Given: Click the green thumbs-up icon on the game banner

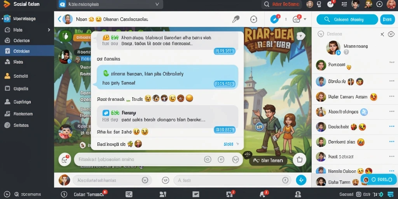Looking at the screenshot, I should [65, 36].
